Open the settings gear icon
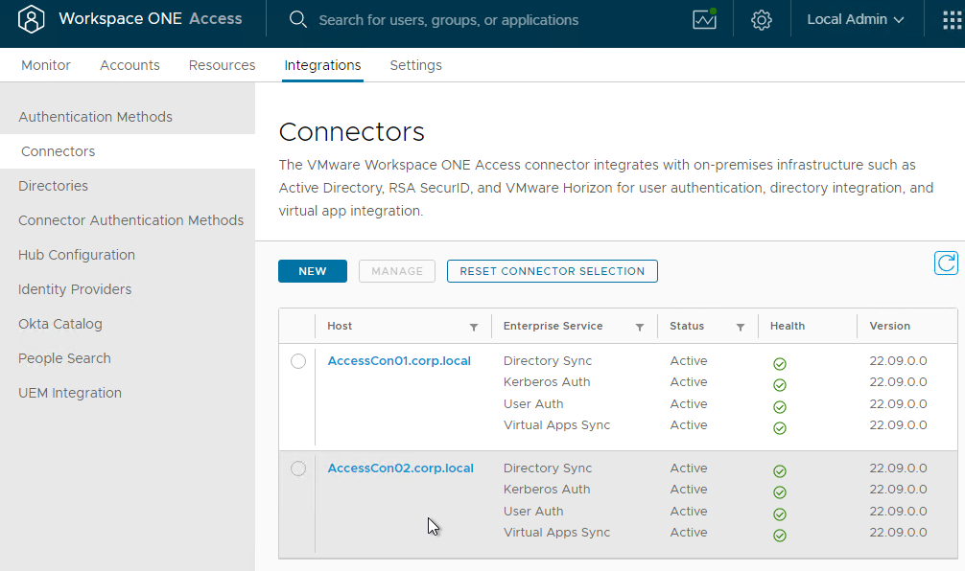This screenshot has height=571, width=965. point(762,20)
